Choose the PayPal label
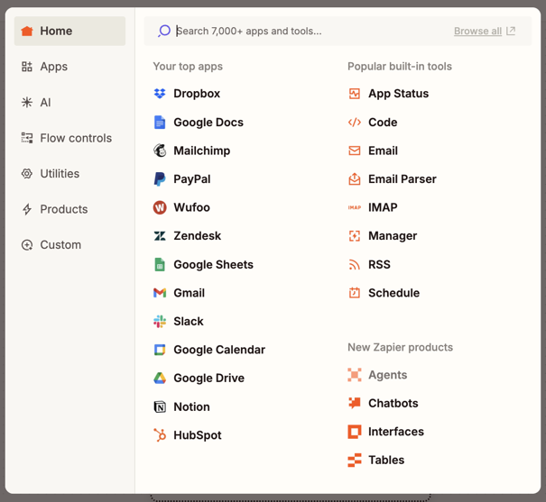This screenshot has height=502, width=546. (192, 179)
